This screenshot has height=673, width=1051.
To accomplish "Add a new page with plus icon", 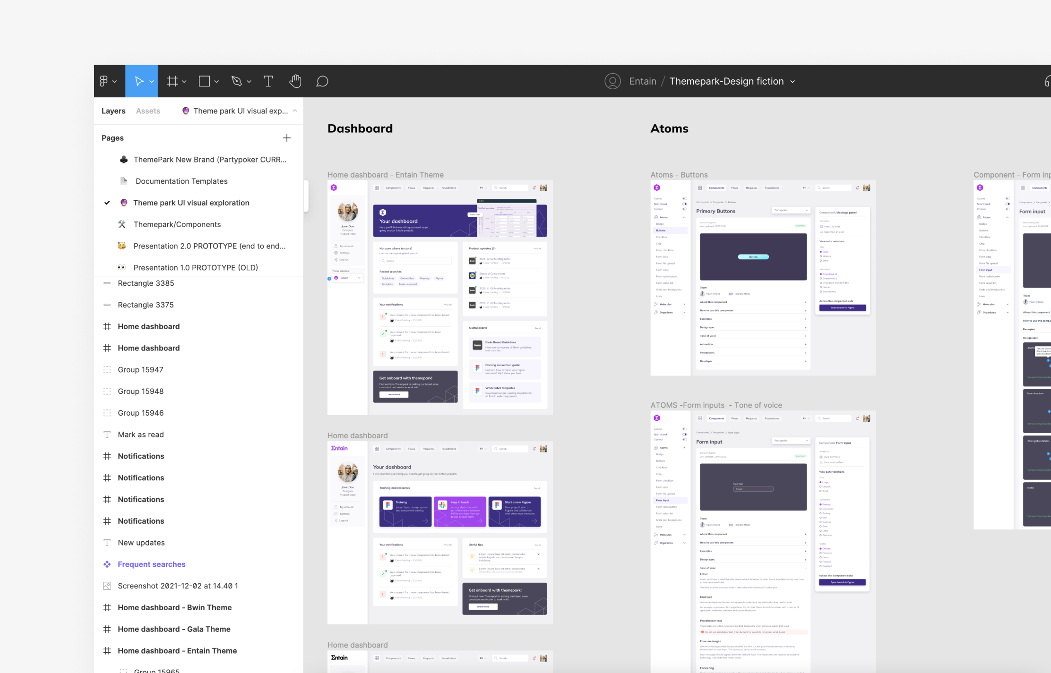I will (x=287, y=138).
